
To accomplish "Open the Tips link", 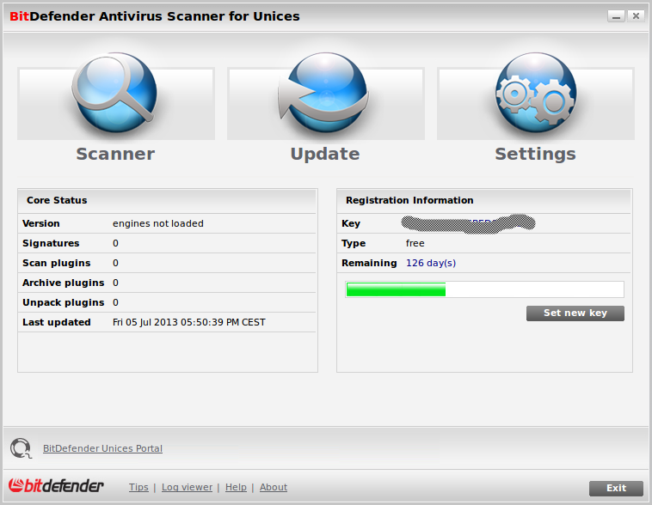I will [x=138, y=487].
